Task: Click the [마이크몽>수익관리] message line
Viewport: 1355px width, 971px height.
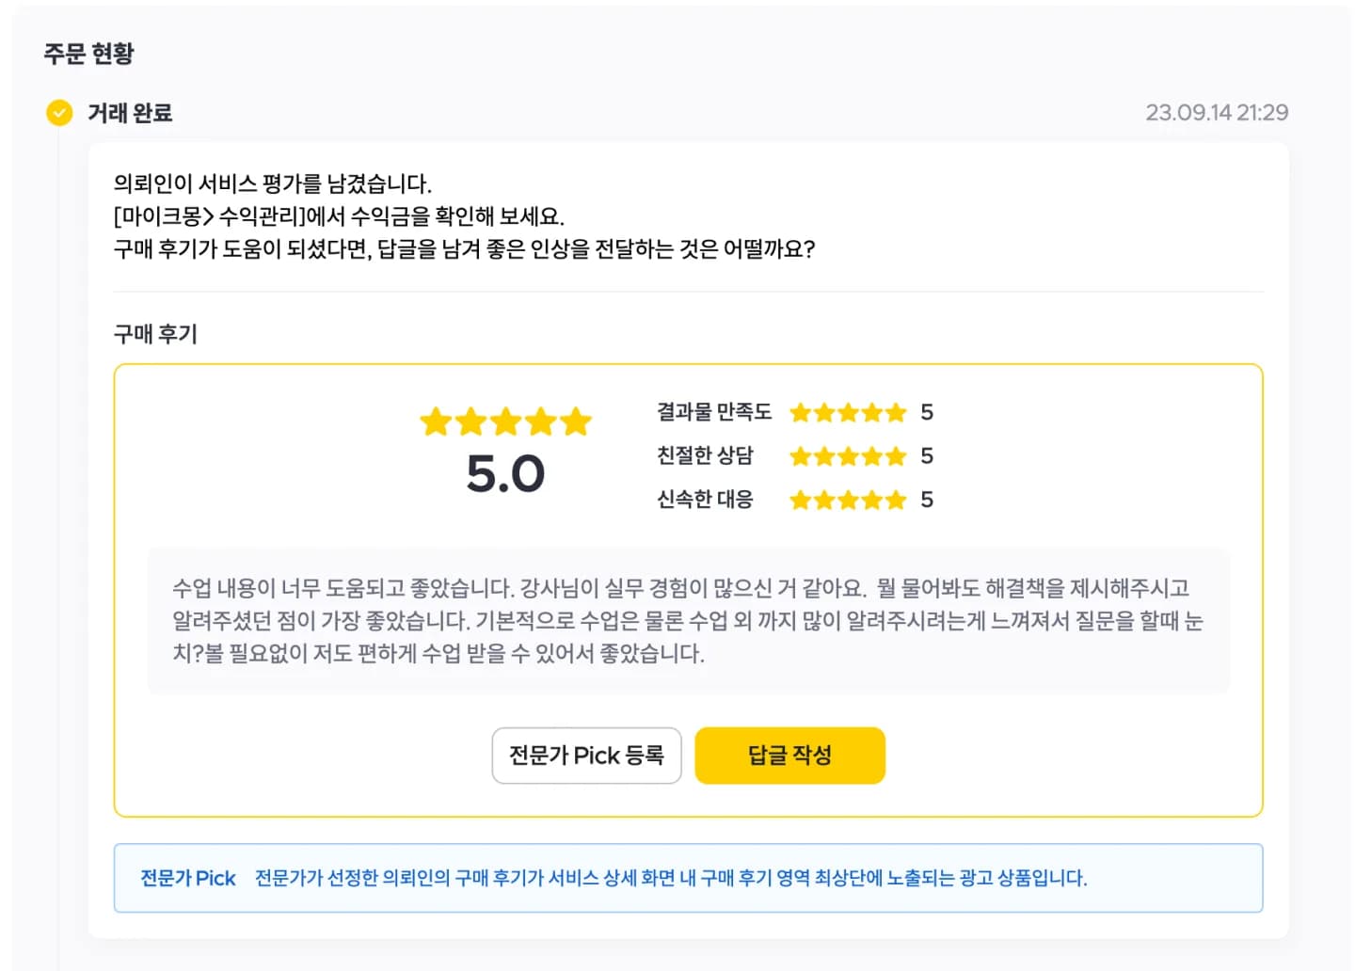Action: point(339,216)
